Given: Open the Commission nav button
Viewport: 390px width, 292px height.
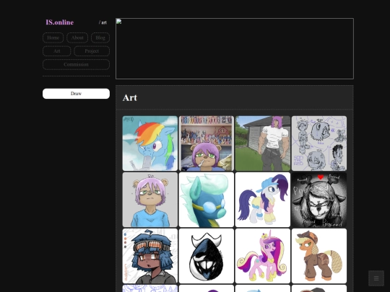Looking at the screenshot, I should (76, 65).
